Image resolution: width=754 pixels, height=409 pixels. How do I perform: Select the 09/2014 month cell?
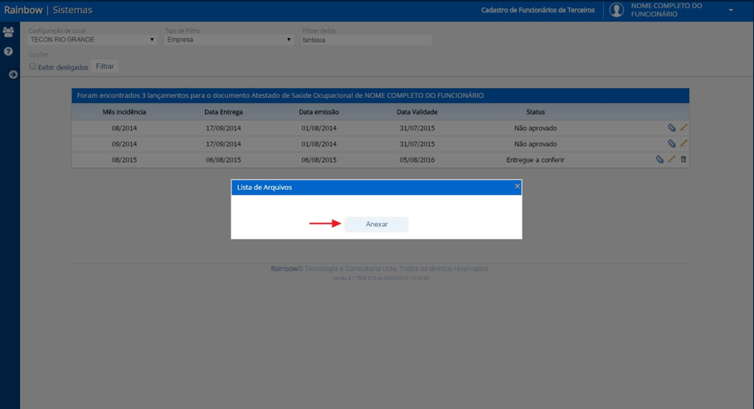124,144
